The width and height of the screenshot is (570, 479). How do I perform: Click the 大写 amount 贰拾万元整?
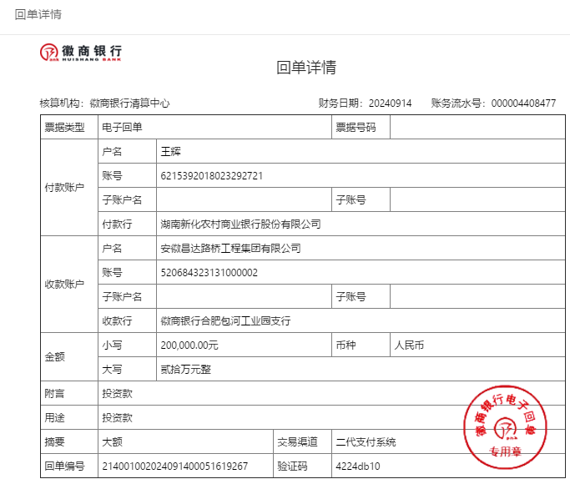185,370
